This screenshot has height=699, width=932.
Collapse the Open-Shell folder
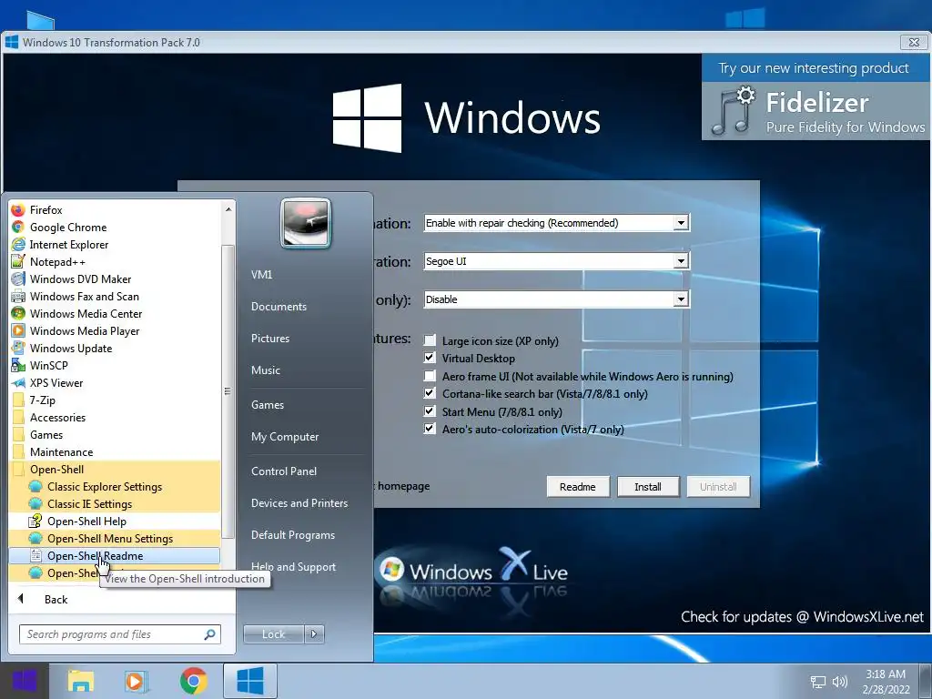coord(115,469)
